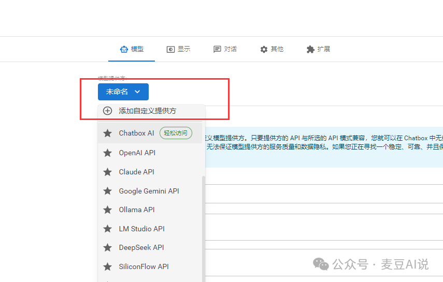The width and height of the screenshot is (443, 282).
Task: Click the star icon beside DeepSeek API
Action: point(107,247)
